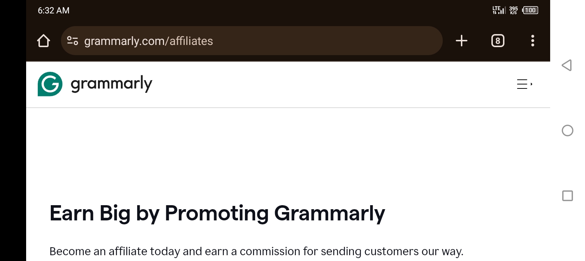Tap the Android recents square button
The width and height of the screenshot is (585, 261).
(567, 196)
